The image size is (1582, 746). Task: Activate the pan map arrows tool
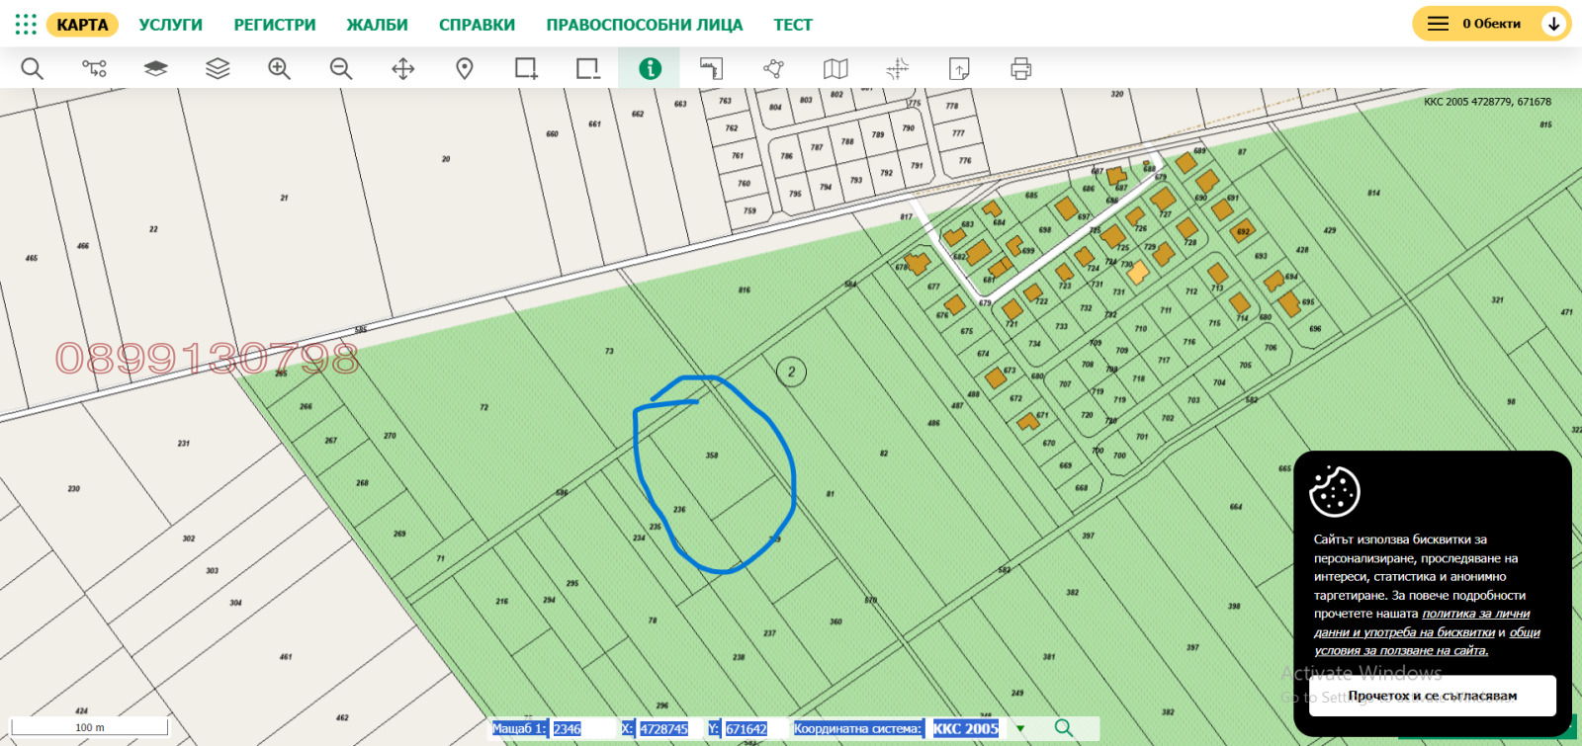pyautogui.click(x=402, y=68)
